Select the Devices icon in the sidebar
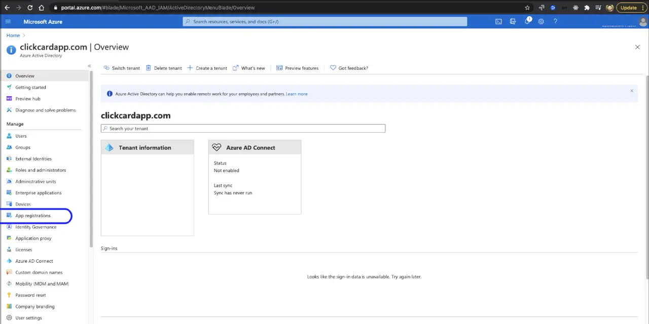The image size is (649, 324). 9,204
